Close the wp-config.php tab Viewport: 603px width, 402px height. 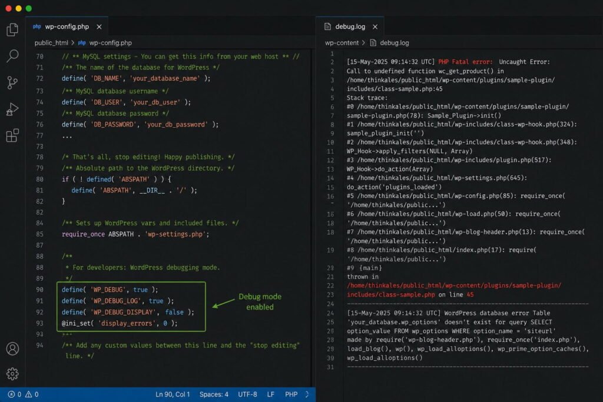(99, 26)
